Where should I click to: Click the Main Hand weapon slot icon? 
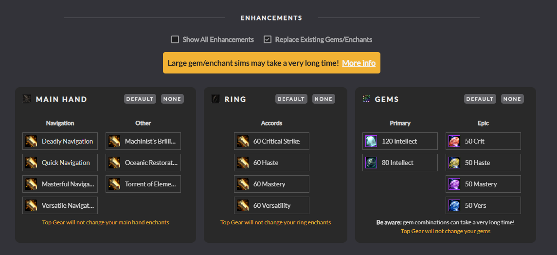[x=27, y=99]
